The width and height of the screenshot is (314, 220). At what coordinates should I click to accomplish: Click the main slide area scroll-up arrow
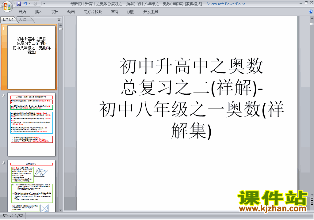click(312, 18)
